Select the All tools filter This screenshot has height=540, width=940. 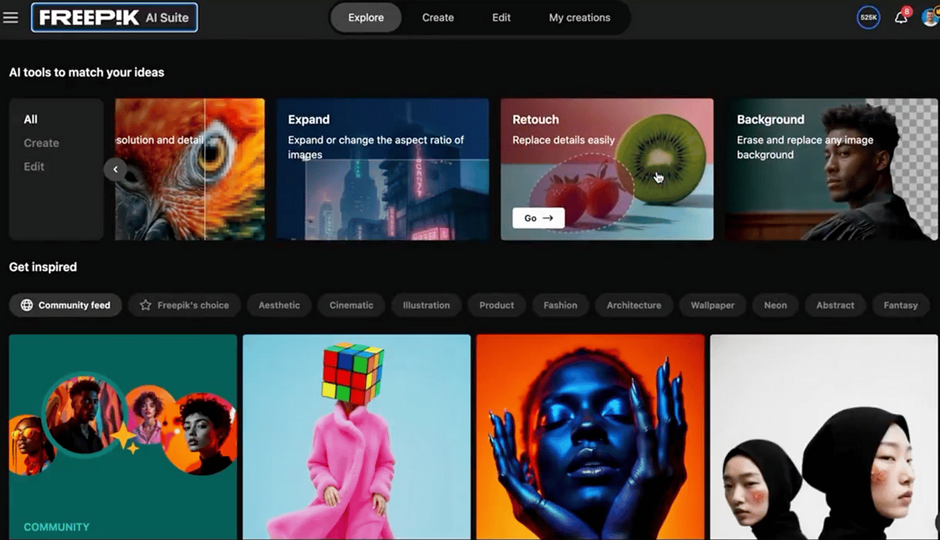click(x=31, y=119)
